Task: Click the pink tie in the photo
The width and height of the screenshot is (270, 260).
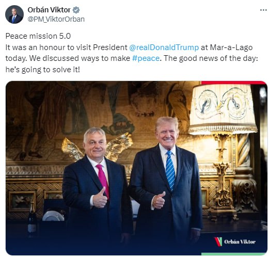Action: [103, 181]
